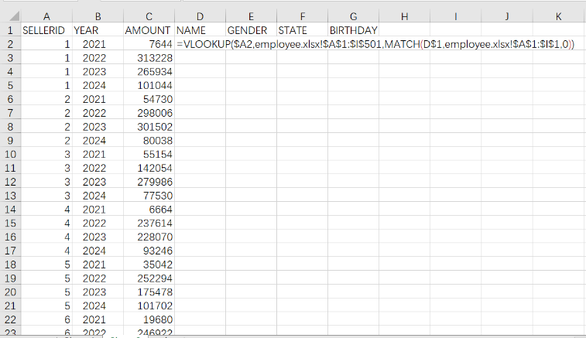
Task: Select column D header
Action: tap(200, 16)
